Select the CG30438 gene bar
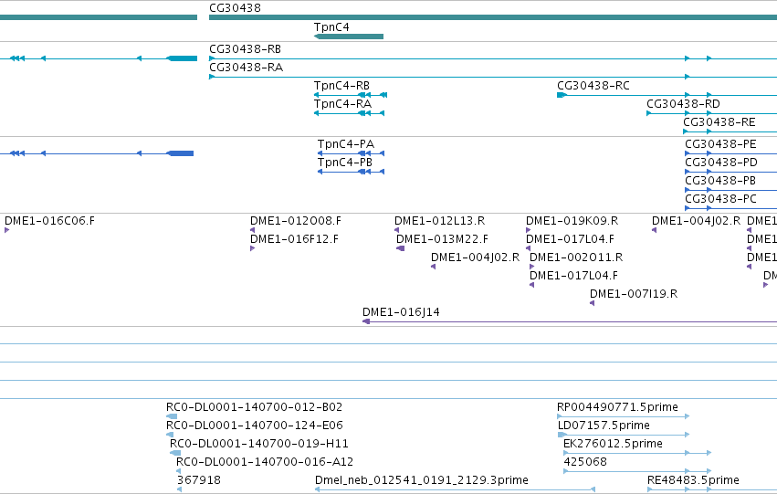The height and width of the screenshot is (494, 777). (493, 17)
